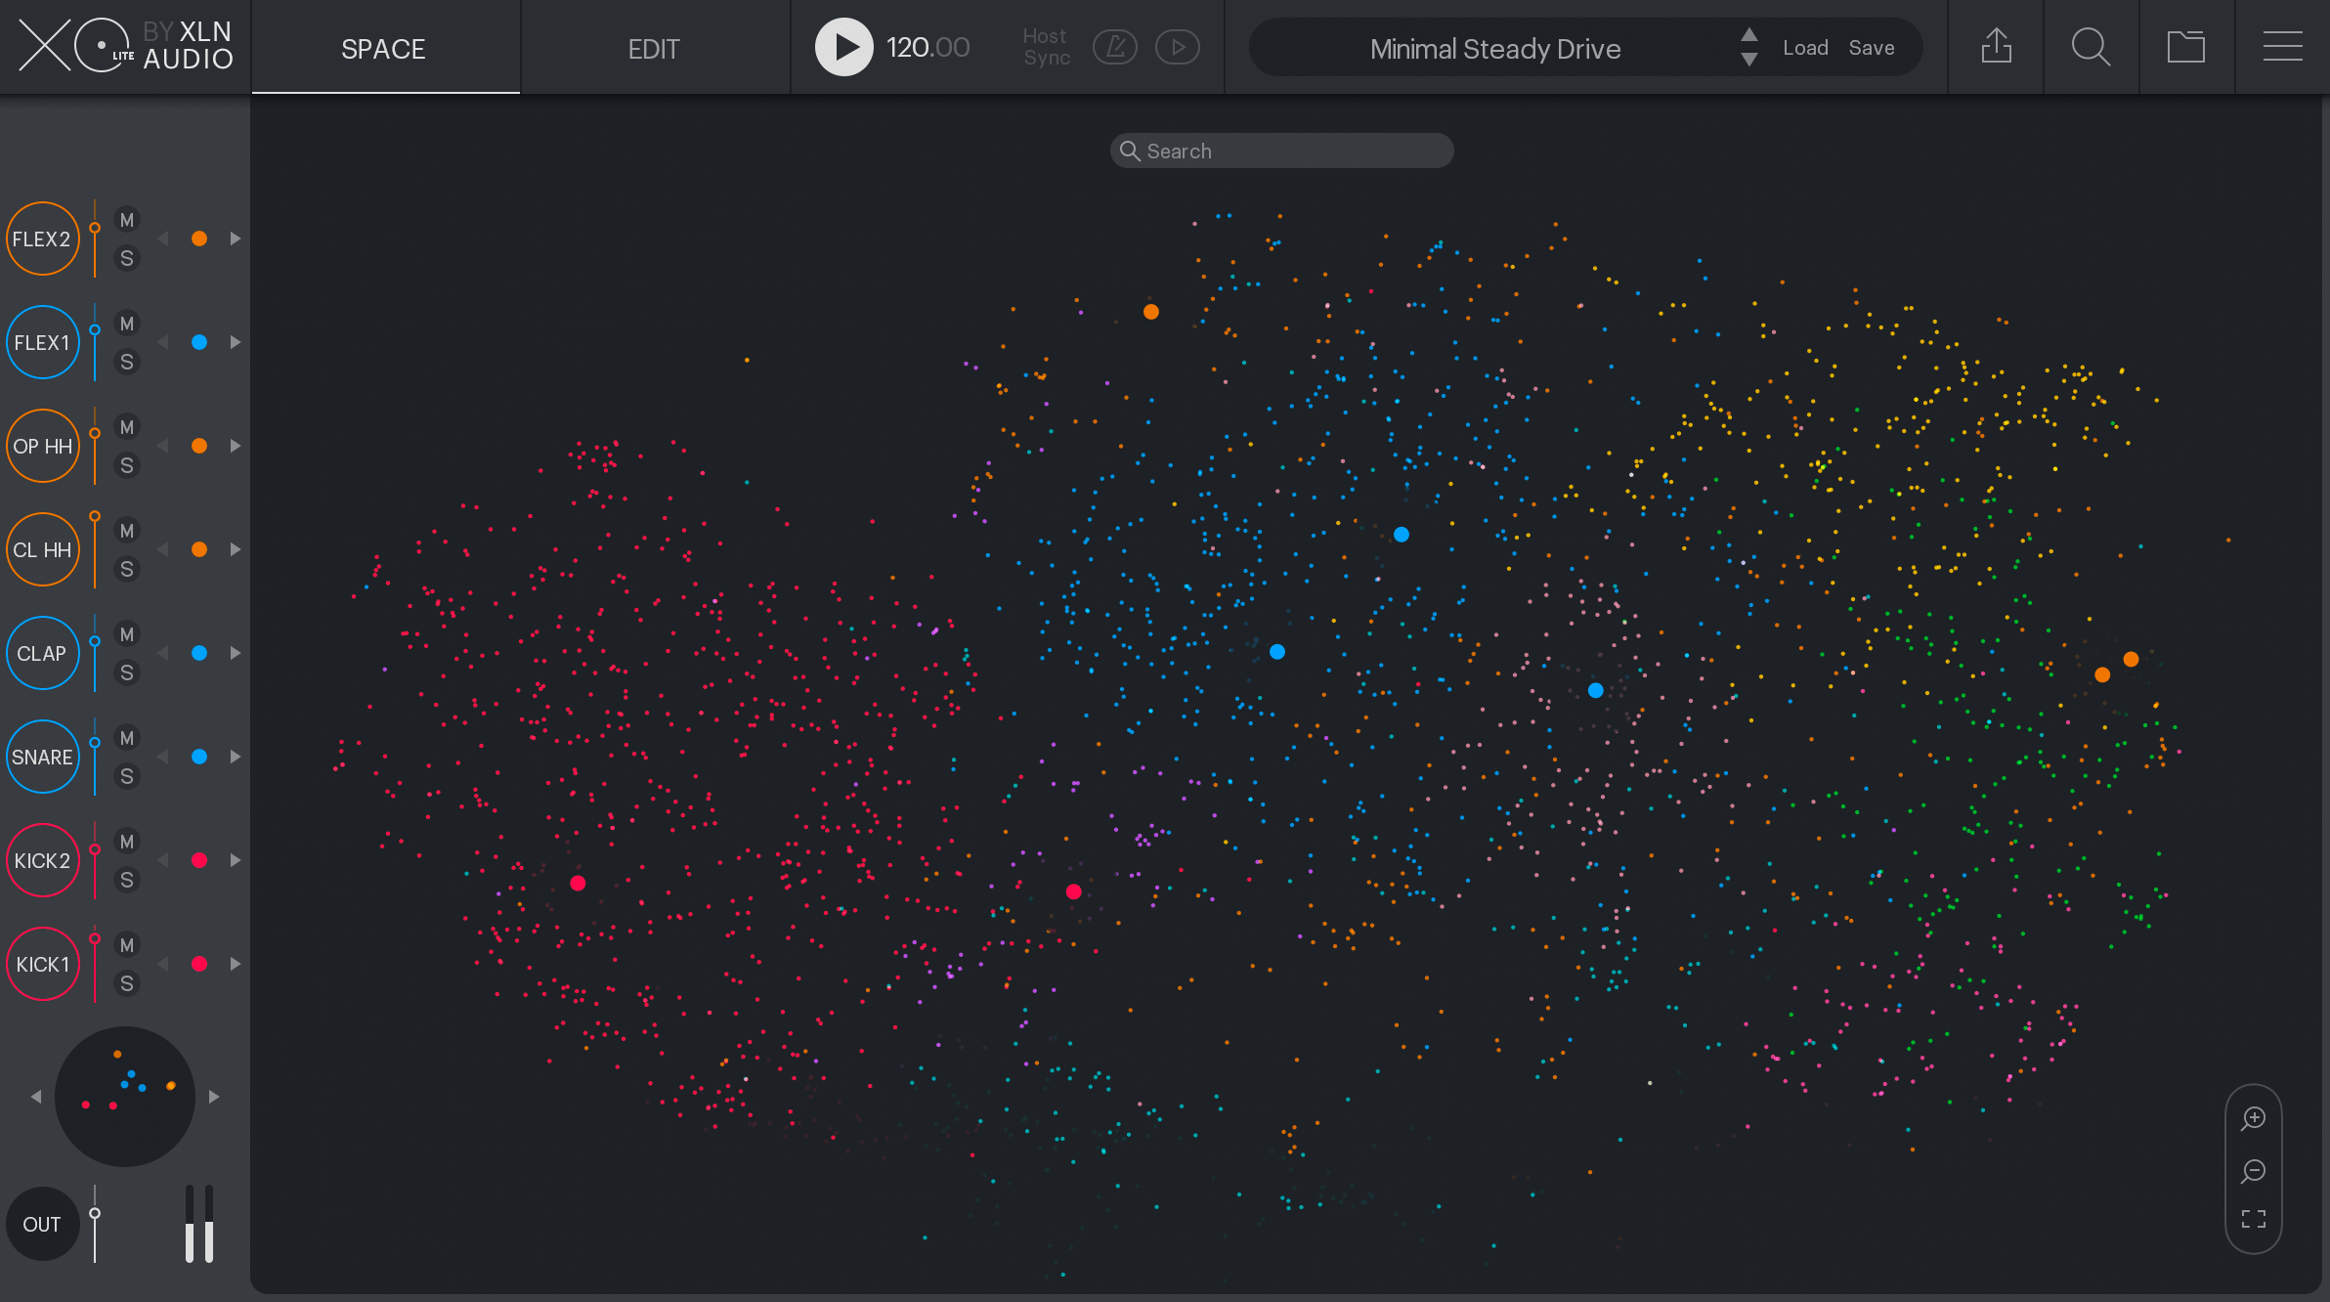Select next preset with down arrow
Viewport: 2330px width, 1302px height.
coord(1749,60)
